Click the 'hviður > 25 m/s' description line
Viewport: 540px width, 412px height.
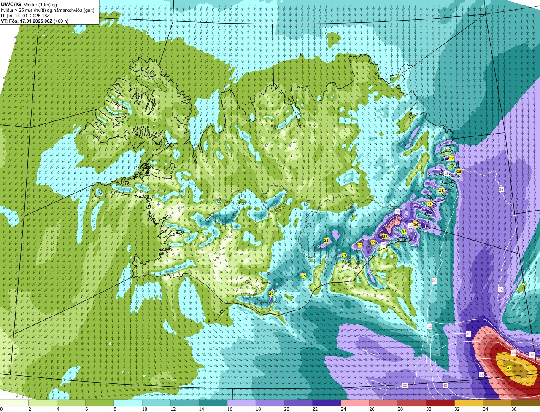(47, 10)
